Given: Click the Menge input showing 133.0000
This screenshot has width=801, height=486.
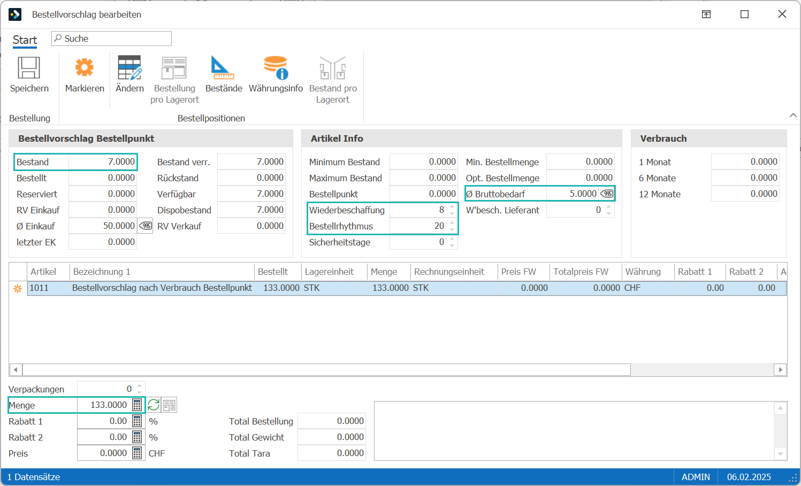Looking at the screenshot, I should click(x=104, y=405).
